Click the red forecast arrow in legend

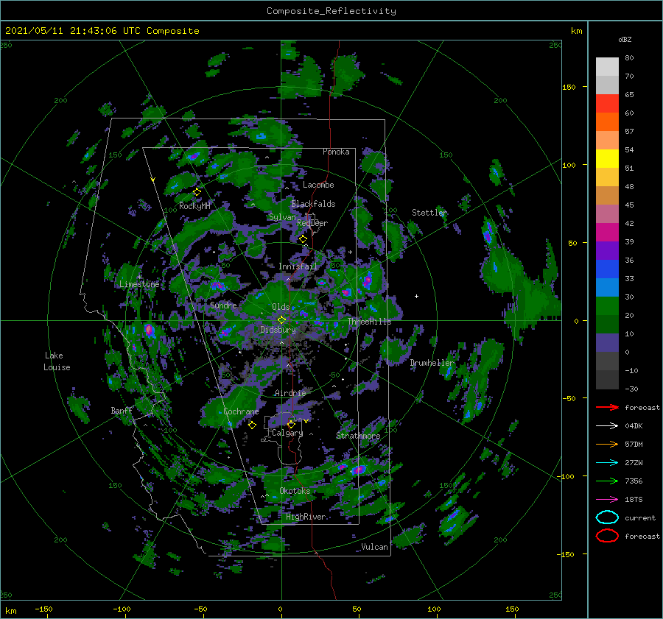pyautogui.click(x=607, y=407)
